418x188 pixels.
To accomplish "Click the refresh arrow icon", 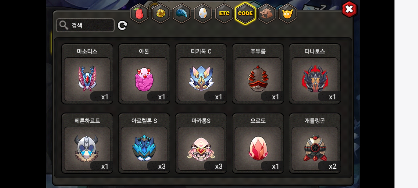I will [122, 25].
